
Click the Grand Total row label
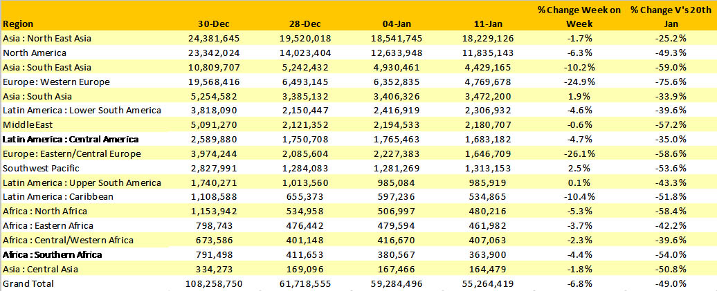click(x=28, y=283)
